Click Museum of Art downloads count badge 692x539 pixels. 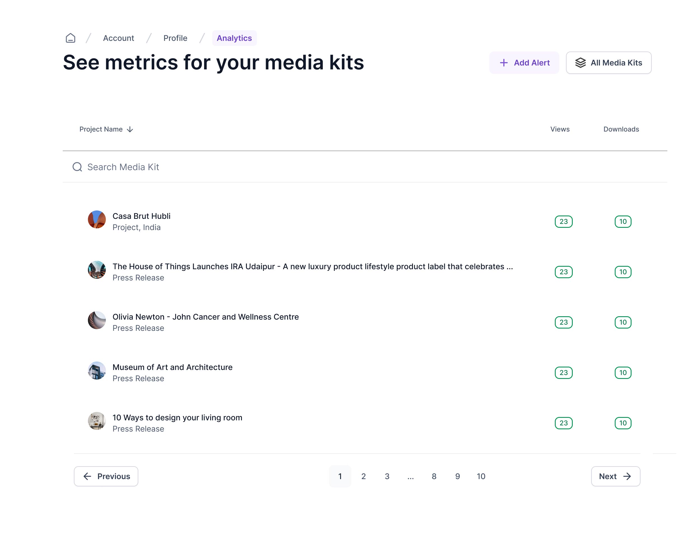[623, 373]
